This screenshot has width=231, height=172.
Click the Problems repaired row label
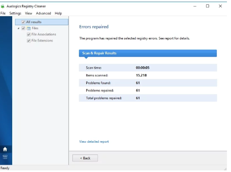[x=100, y=90]
